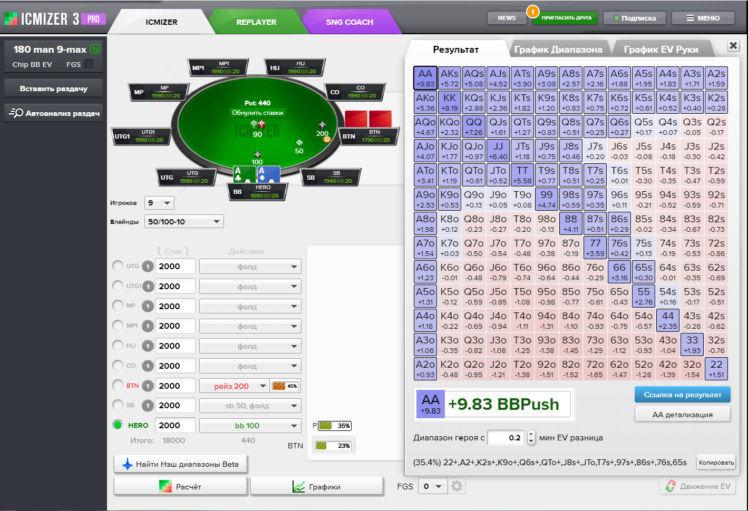Select the BTN radio button
Viewport: 748px width, 511px height.
coord(118,385)
